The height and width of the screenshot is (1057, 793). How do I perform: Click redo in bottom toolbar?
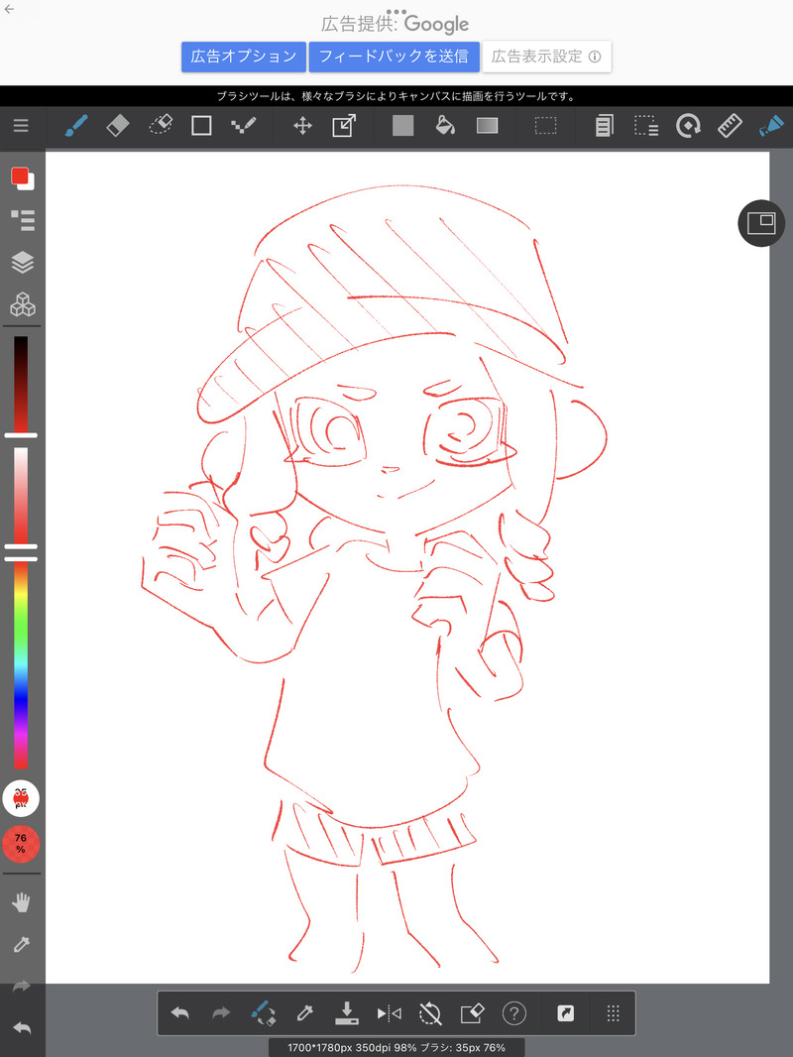point(221,1013)
